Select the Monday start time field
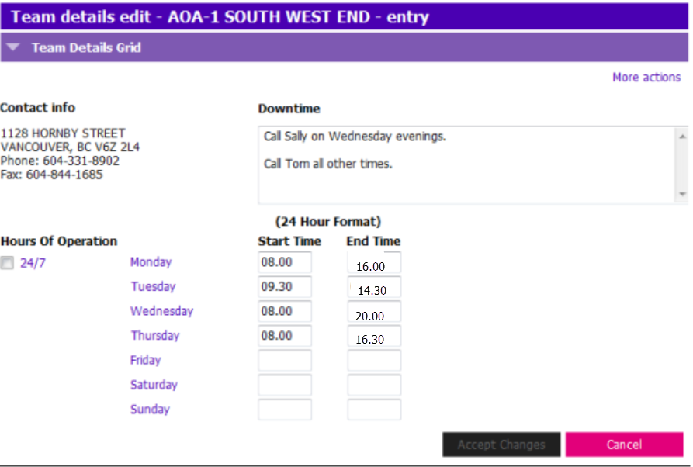Image resolution: width=693 pixels, height=467 pixels. 285,262
